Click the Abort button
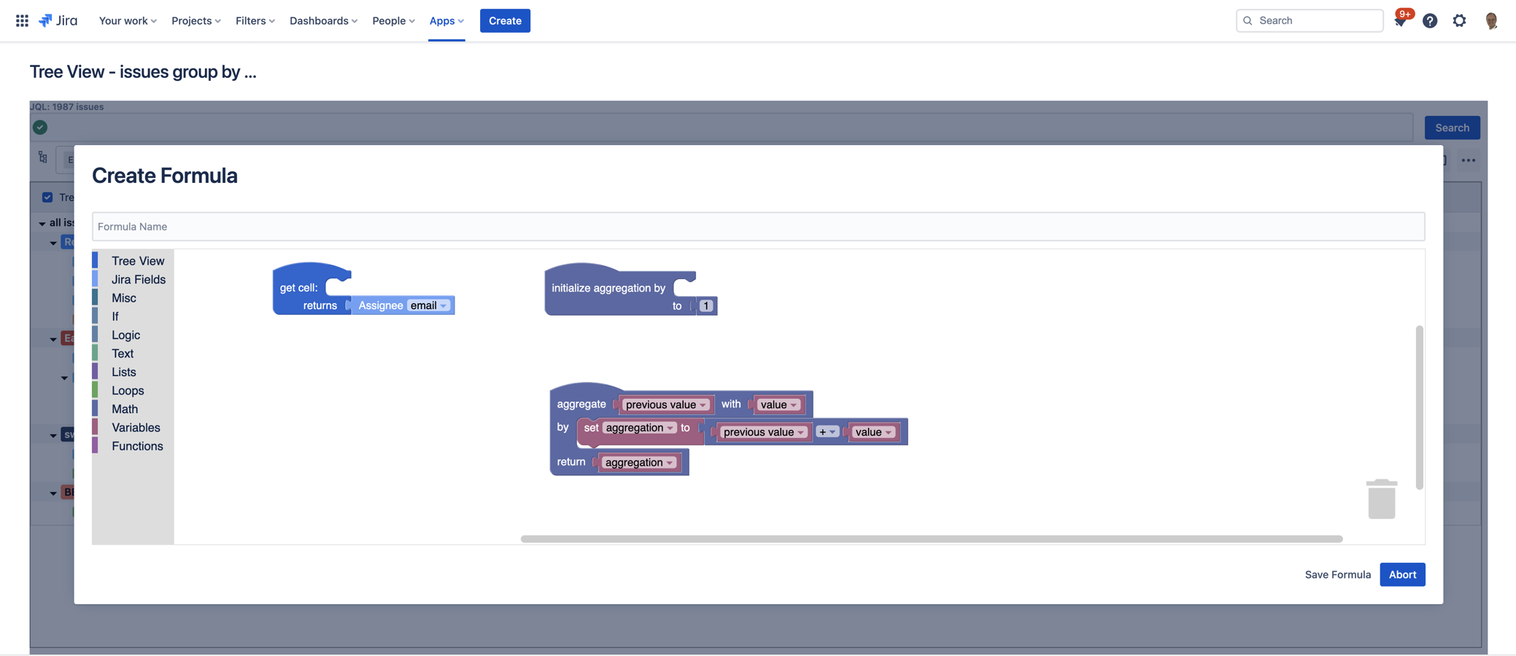The image size is (1516, 656). (1402, 574)
